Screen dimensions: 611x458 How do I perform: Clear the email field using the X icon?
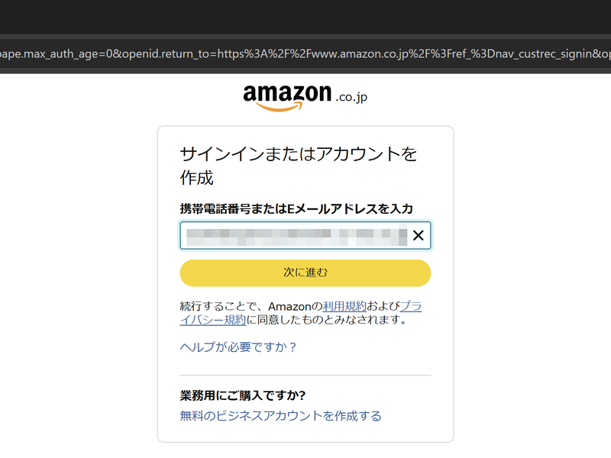(x=419, y=236)
